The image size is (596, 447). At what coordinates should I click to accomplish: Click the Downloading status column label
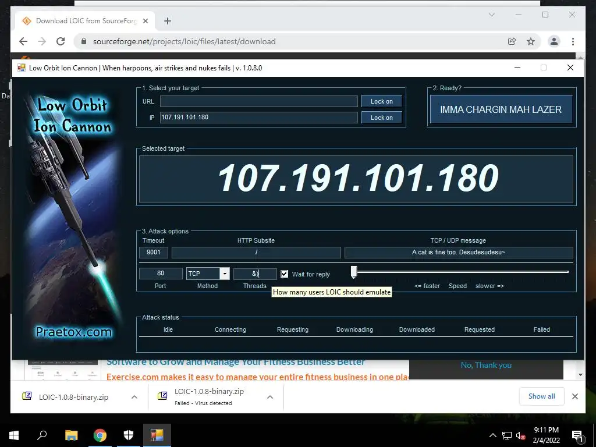tap(354, 329)
